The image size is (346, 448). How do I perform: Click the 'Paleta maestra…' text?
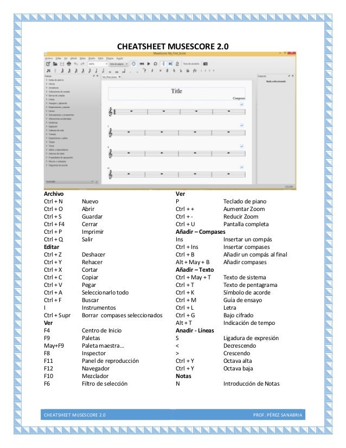[x=103, y=345]
